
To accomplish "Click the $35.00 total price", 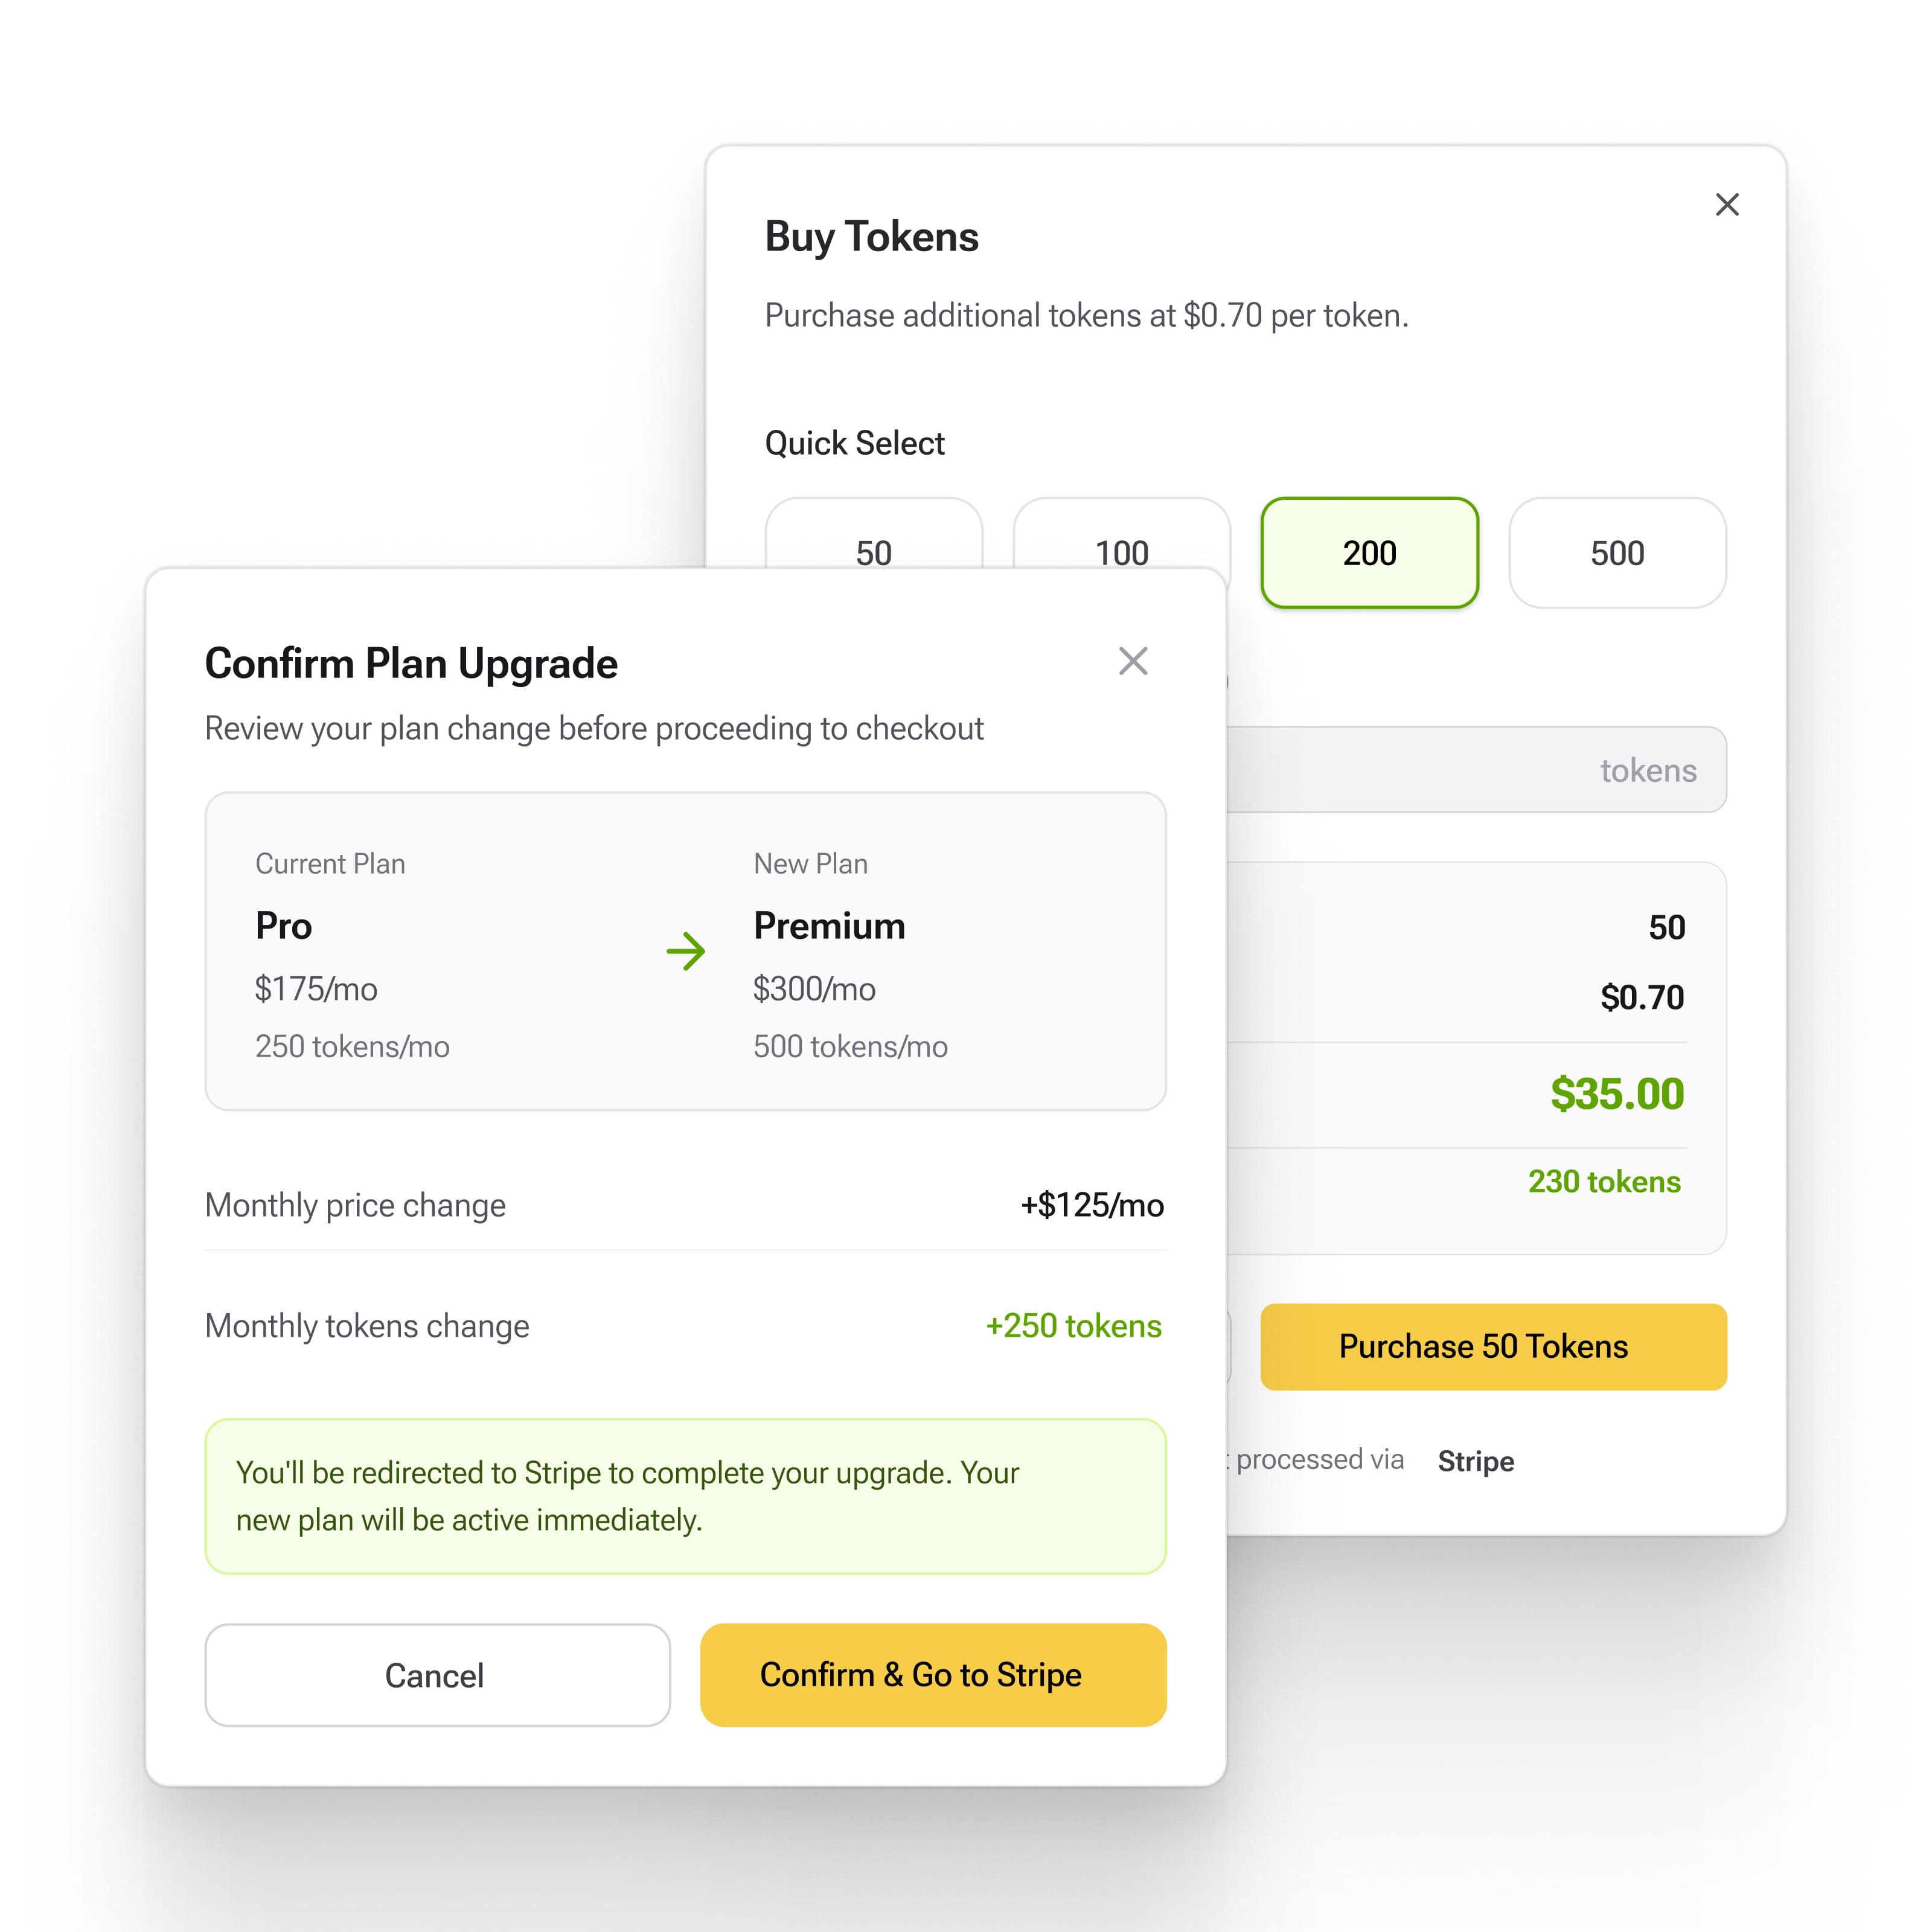I will tap(1616, 1094).
